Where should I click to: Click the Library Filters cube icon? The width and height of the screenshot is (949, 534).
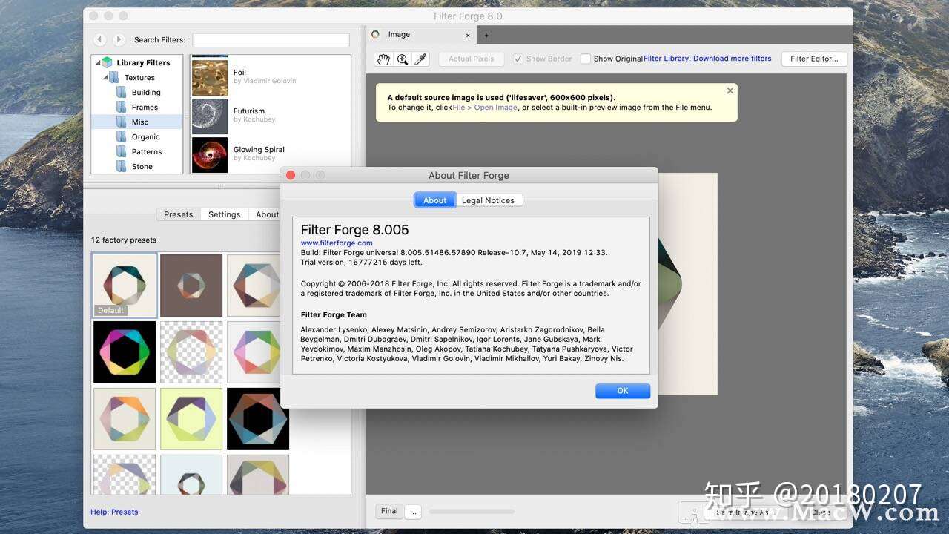click(x=107, y=62)
